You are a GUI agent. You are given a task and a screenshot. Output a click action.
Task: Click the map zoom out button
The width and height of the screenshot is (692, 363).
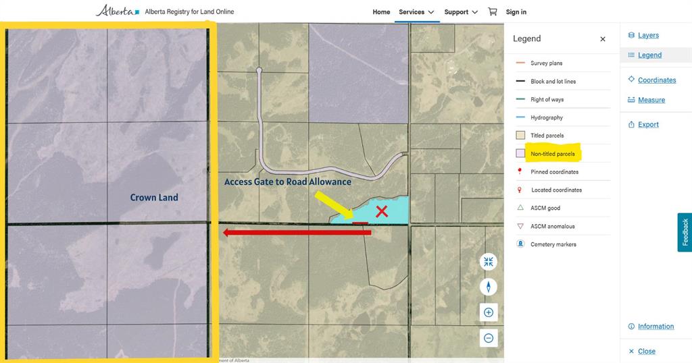click(x=489, y=338)
